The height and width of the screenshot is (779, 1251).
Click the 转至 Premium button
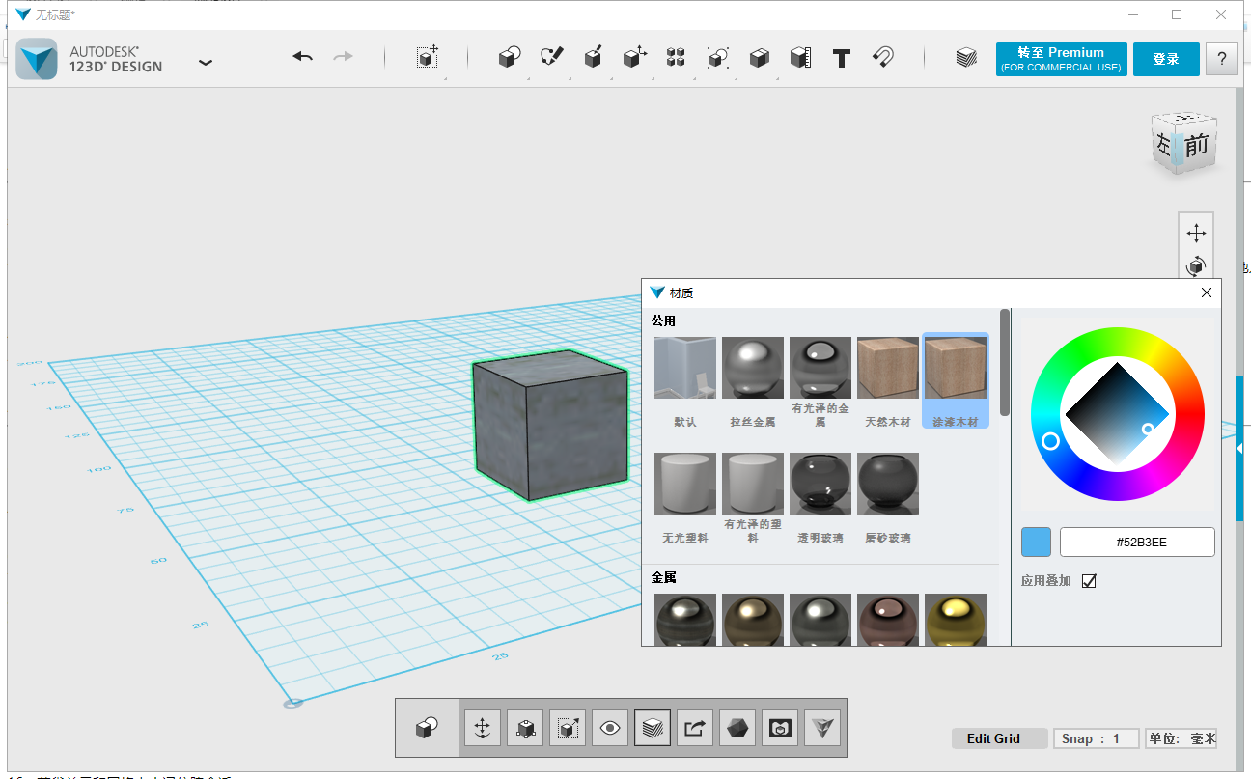[x=1061, y=59]
